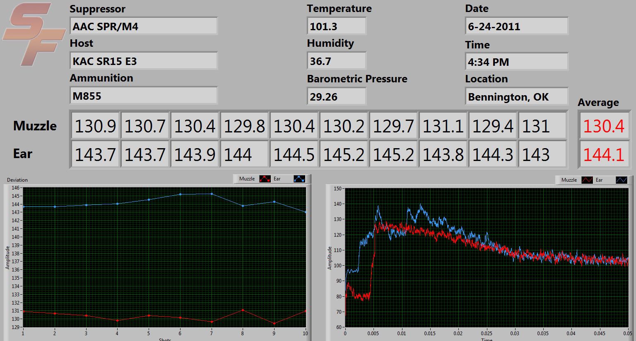This screenshot has width=636, height=341.
Task: Click the Barometric Pressure label
Action: 357,79
